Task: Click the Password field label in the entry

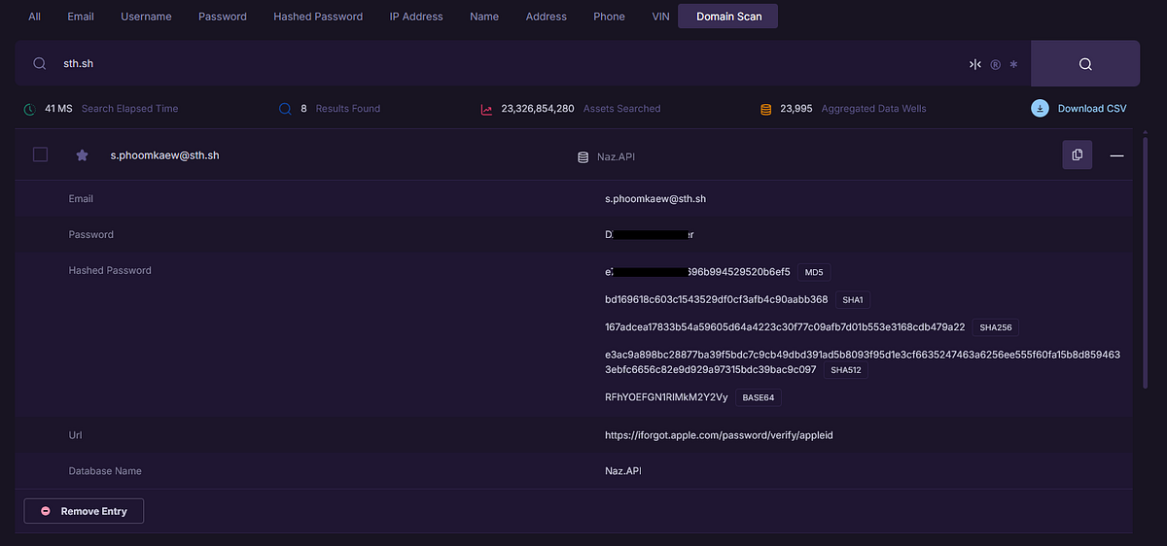Action: (x=91, y=235)
